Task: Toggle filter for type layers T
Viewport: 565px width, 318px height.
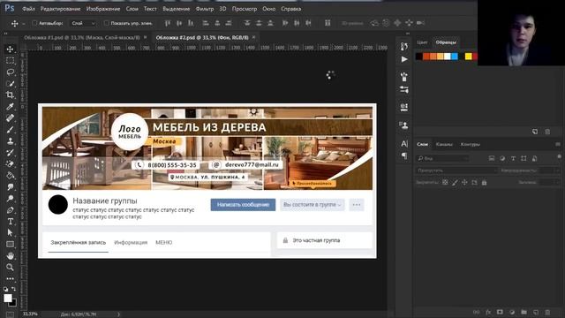Action: click(513, 158)
